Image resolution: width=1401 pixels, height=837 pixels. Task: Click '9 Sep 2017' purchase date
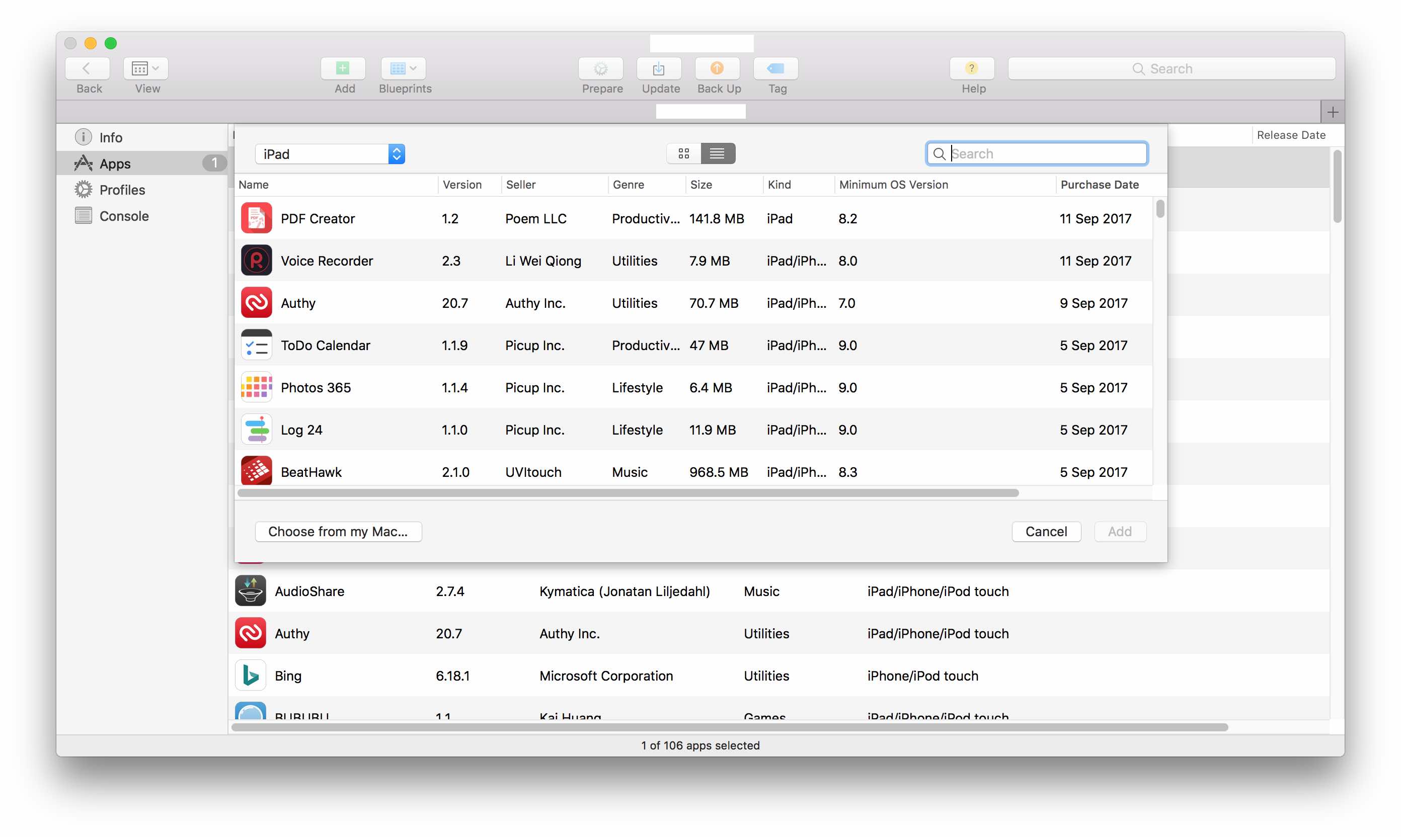click(1093, 303)
